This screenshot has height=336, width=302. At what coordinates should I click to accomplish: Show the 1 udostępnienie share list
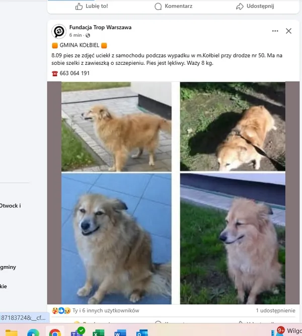(x=275, y=310)
